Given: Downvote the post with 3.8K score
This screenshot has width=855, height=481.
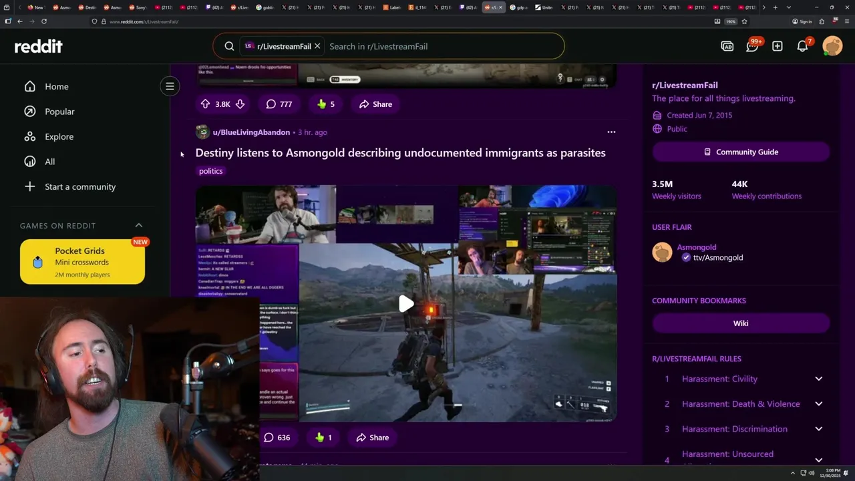Looking at the screenshot, I should pos(240,104).
